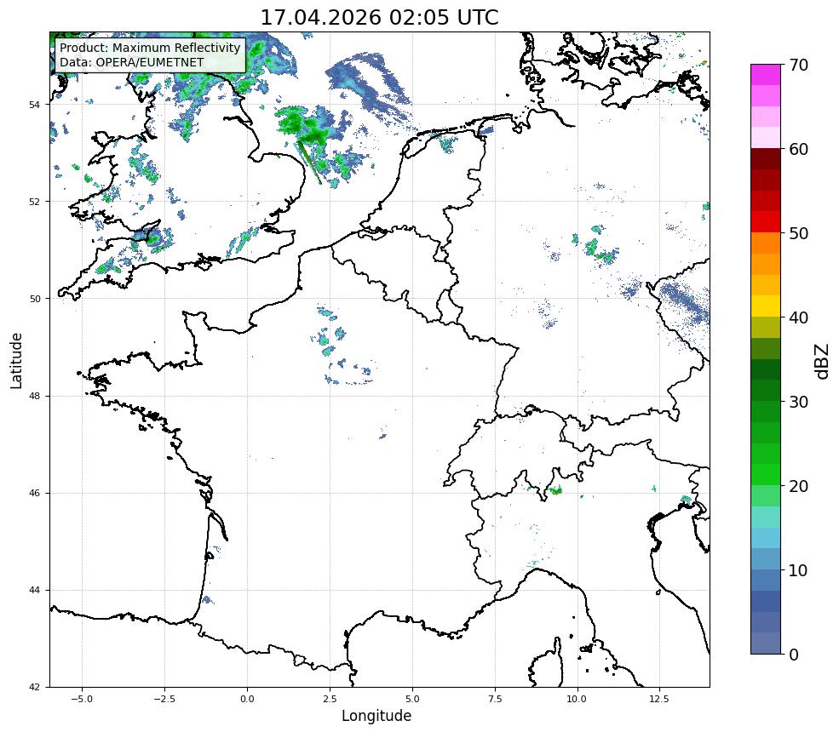
Task: Click the yellow 40 dBZ colorbar band
Action: (766, 306)
